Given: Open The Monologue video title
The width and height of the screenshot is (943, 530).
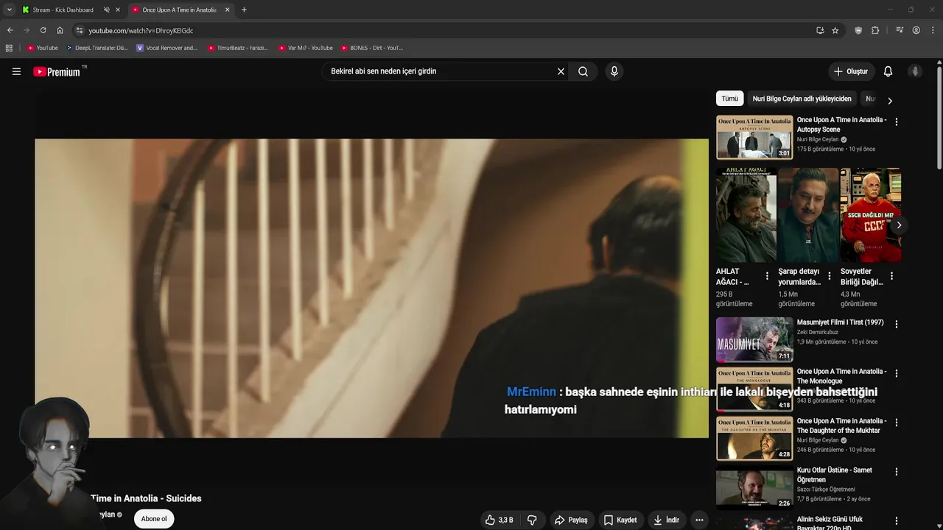Looking at the screenshot, I should pyautogui.click(x=841, y=376).
